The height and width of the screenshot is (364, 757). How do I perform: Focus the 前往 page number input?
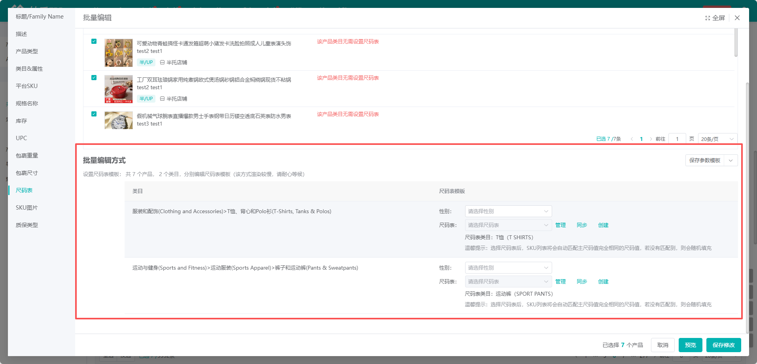coord(677,139)
